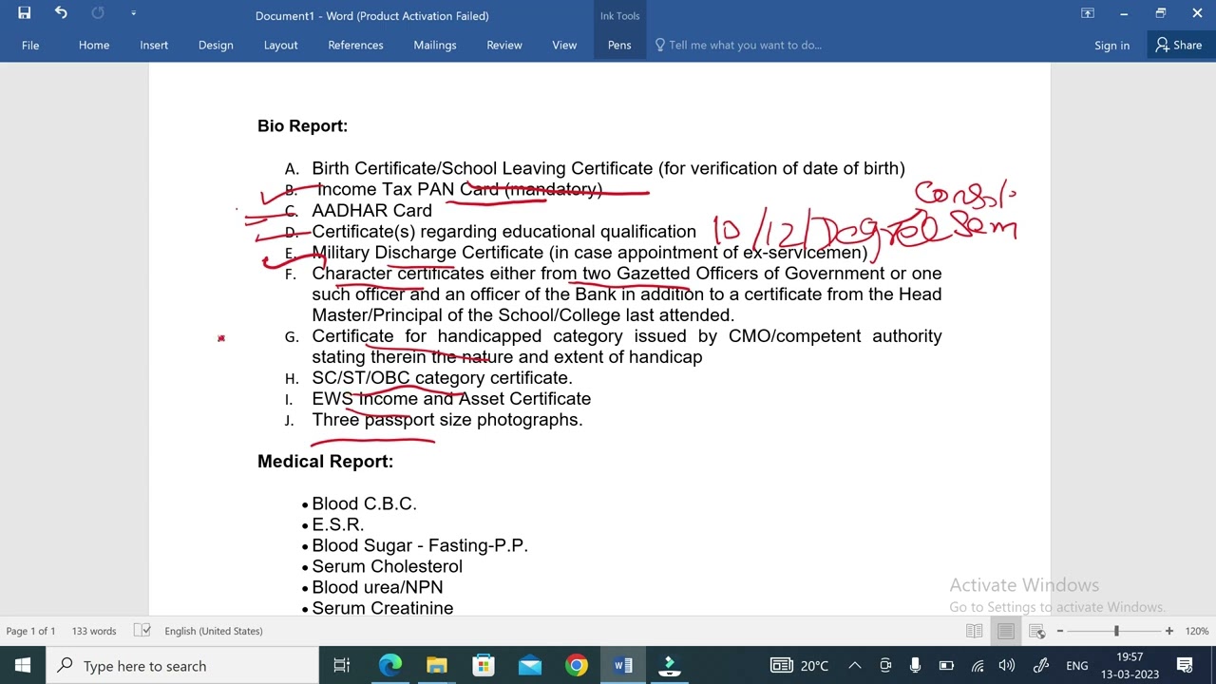This screenshot has height=684, width=1216.
Task: Click the Meet Now camera tray icon
Action: pyautogui.click(x=885, y=665)
